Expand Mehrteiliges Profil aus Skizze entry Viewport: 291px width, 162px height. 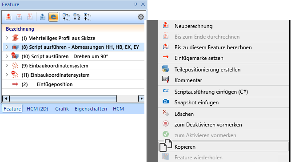7,38
